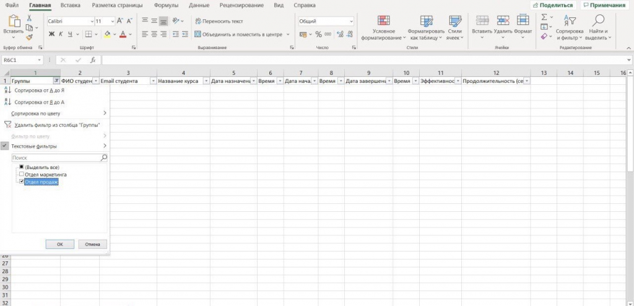
Task: Apply fill color bucket icon
Action: (x=107, y=35)
